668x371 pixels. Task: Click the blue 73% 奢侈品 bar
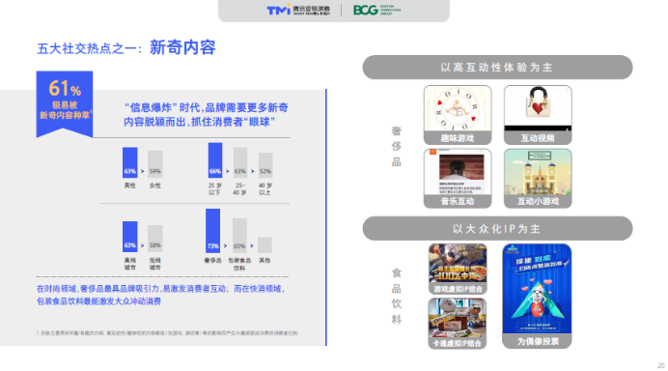coord(213,231)
